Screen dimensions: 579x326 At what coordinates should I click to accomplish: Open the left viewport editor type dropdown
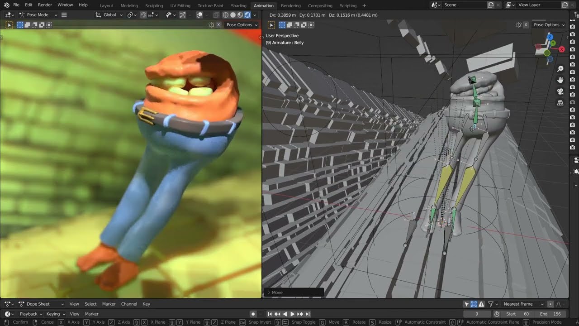click(x=10, y=14)
